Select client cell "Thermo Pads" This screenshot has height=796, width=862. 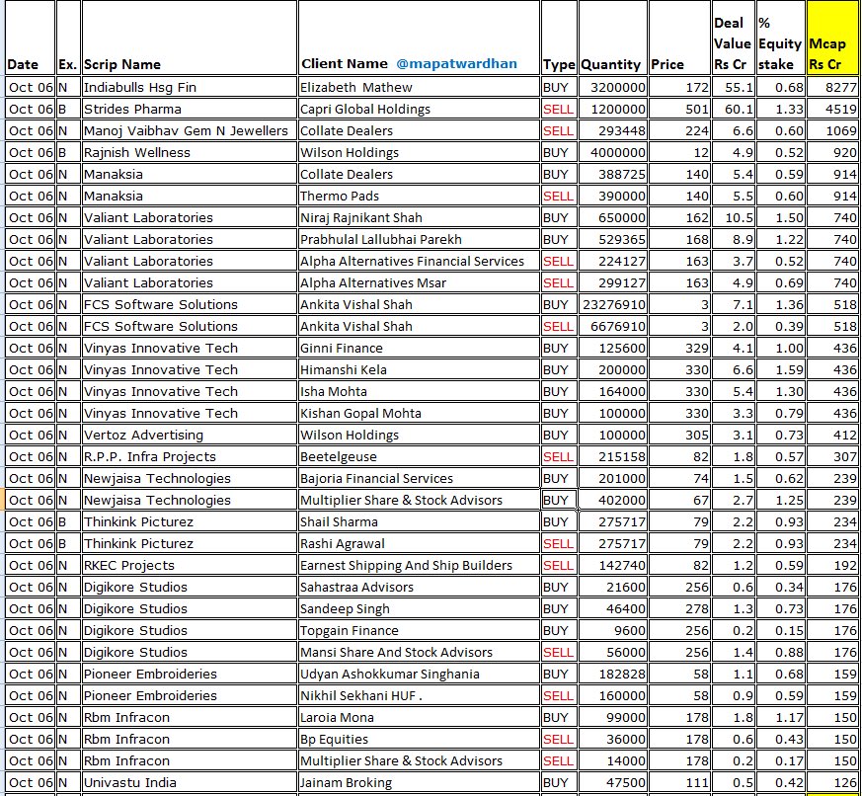click(x=419, y=196)
